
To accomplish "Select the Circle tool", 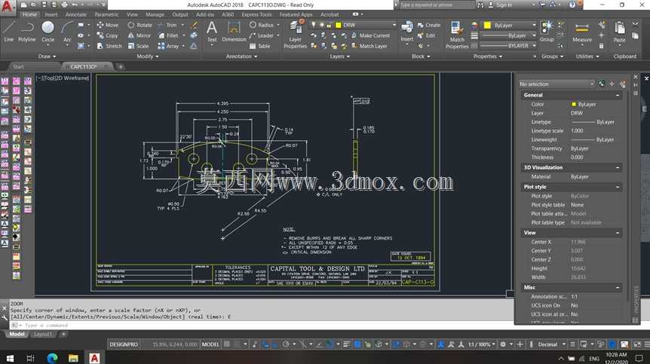I will pos(48,32).
